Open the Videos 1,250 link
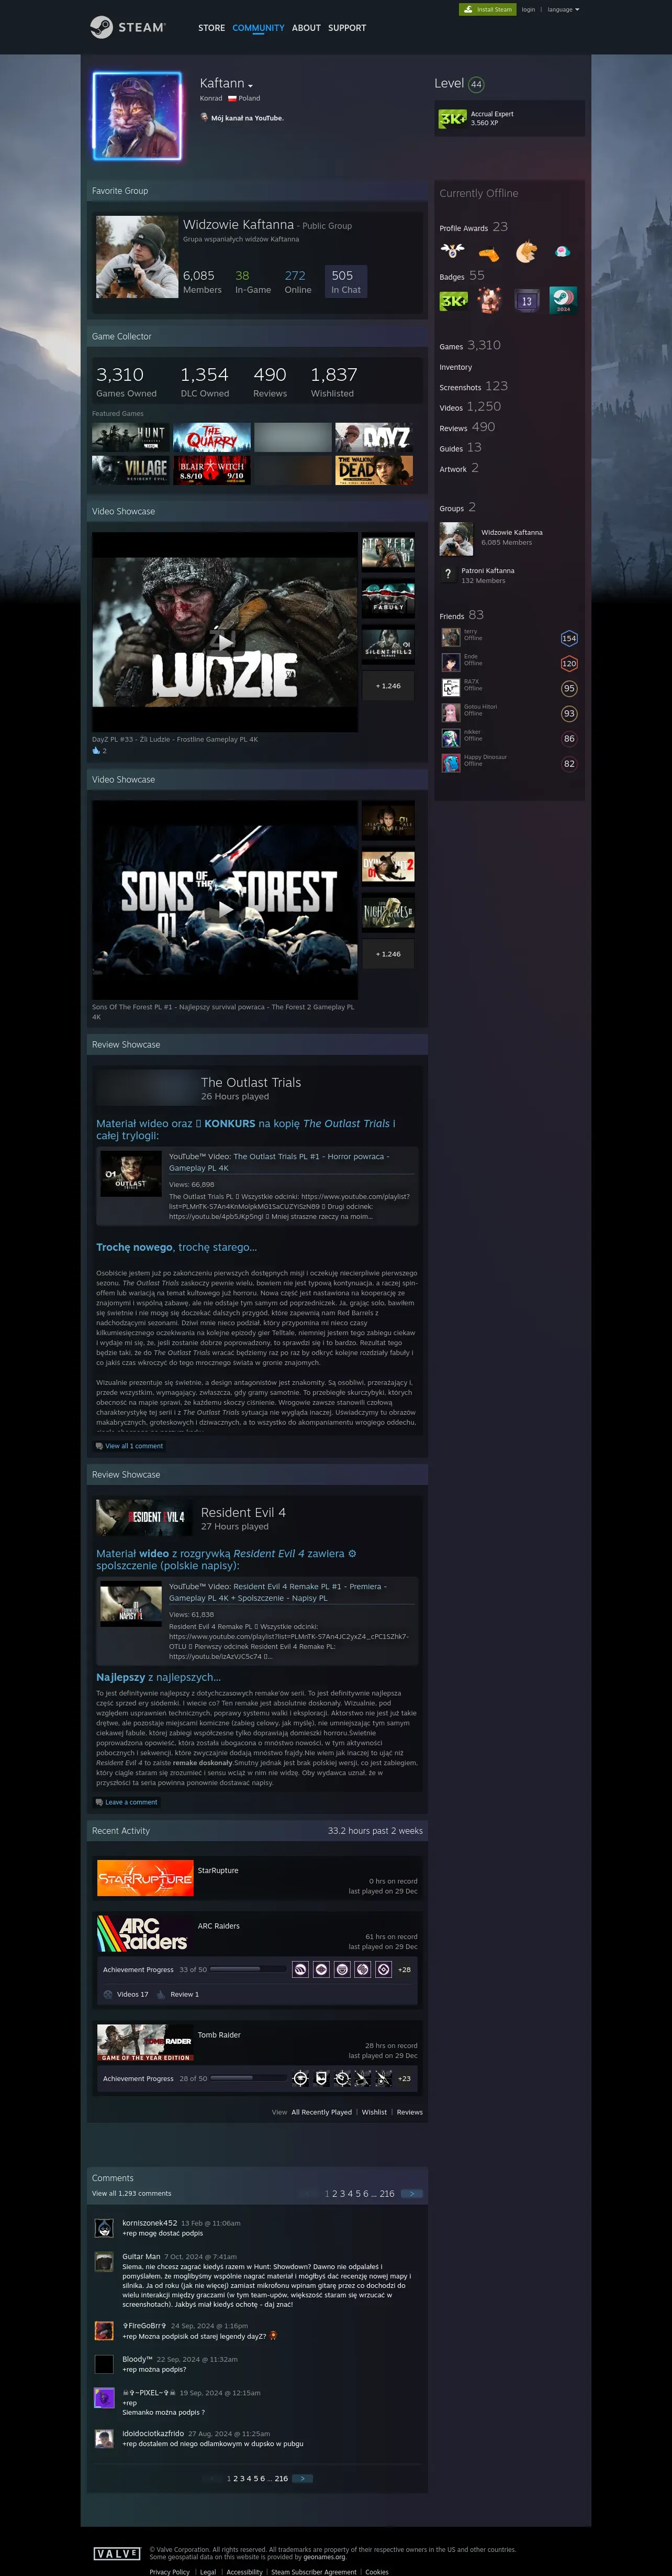The image size is (672, 2576). pos(471,407)
